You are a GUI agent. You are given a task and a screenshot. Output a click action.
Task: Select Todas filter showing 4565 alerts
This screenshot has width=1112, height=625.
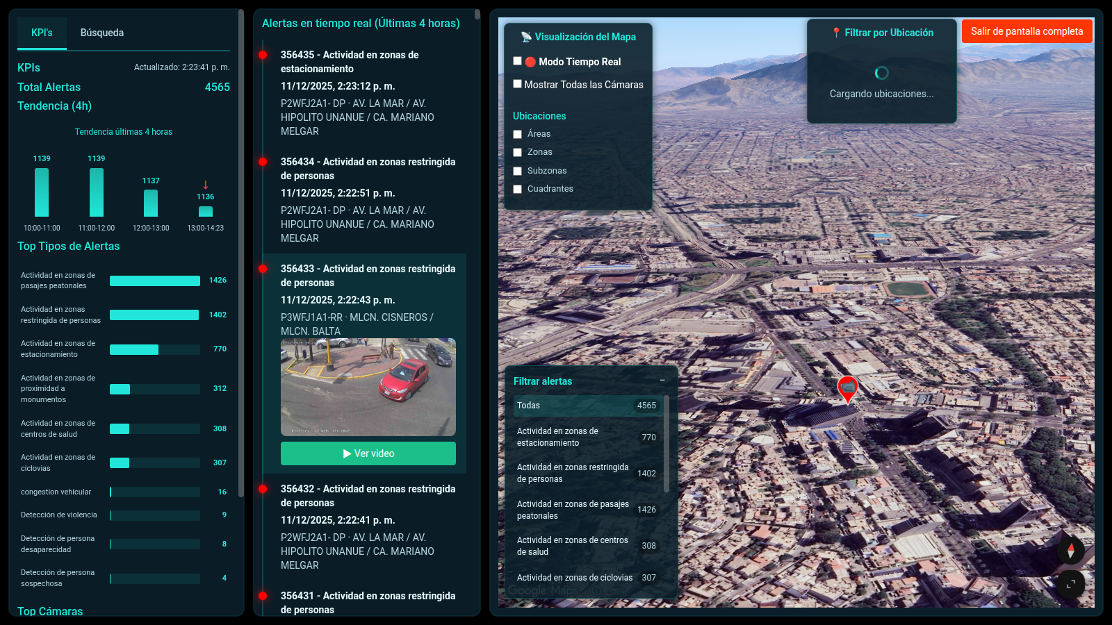[587, 405]
